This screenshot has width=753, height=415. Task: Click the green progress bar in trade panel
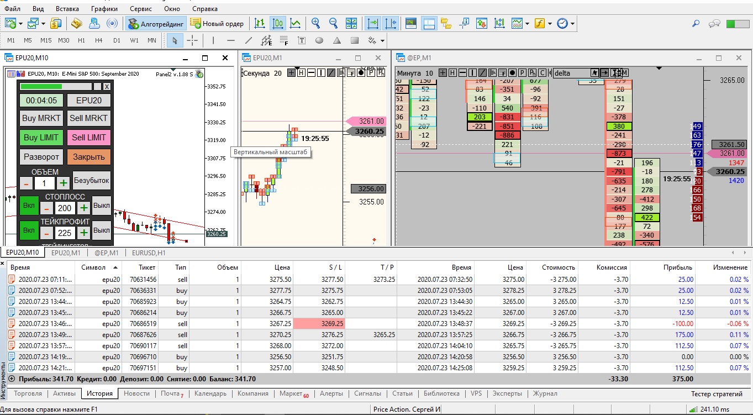click(x=56, y=87)
